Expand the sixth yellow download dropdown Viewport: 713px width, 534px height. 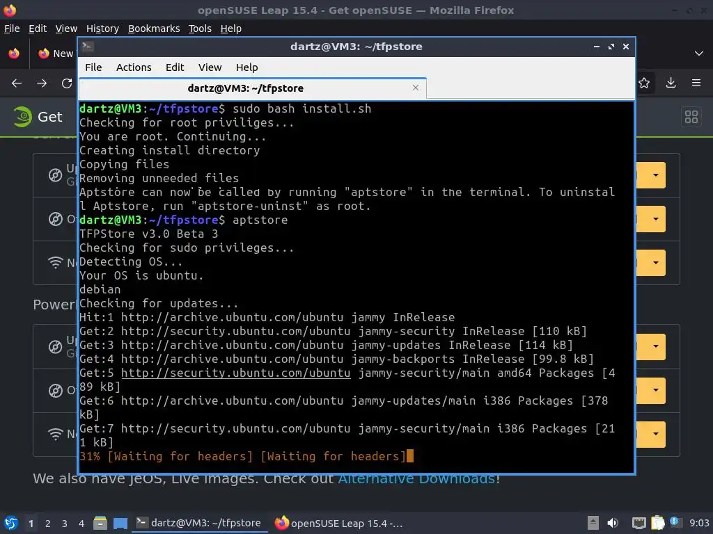click(656, 434)
